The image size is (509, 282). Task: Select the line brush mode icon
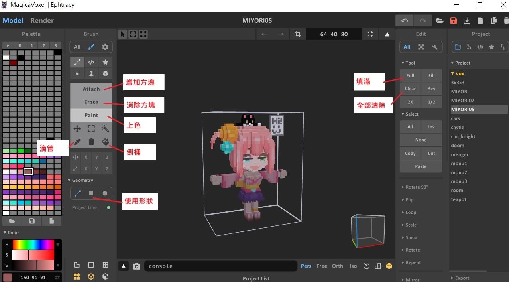(x=77, y=62)
